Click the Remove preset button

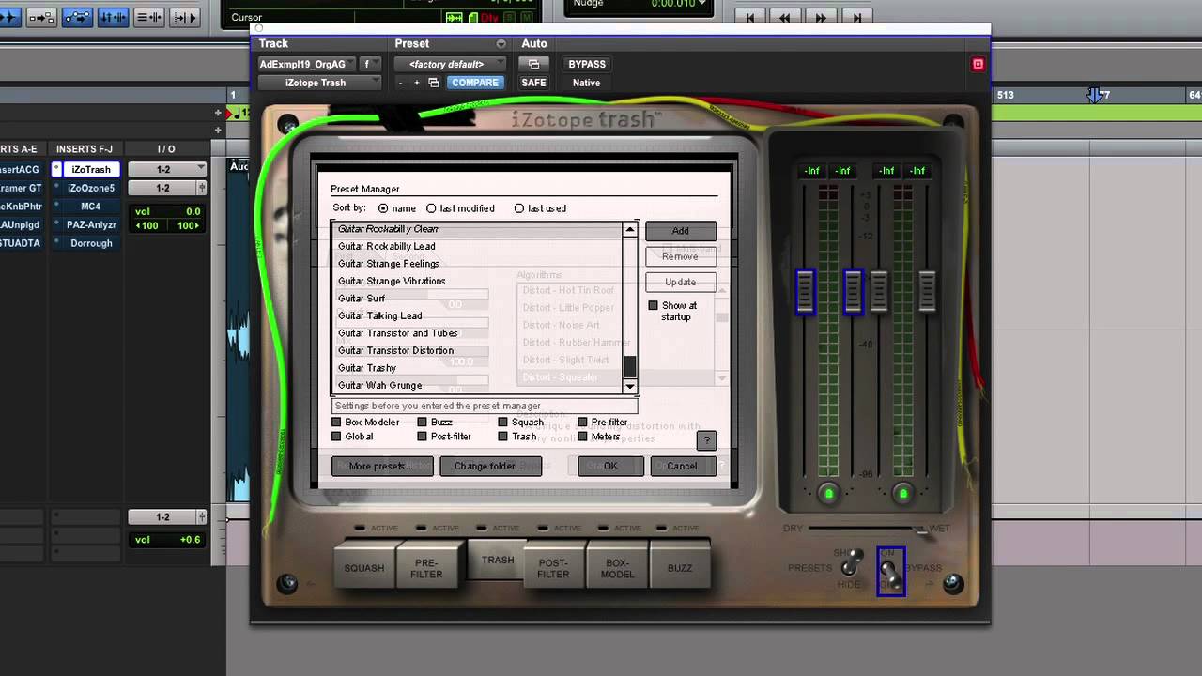pos(681,256)
